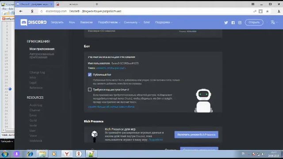Open file explorer folder in taskbar
The height and width of the screenshot is (159, 283).
pos(42,154)
